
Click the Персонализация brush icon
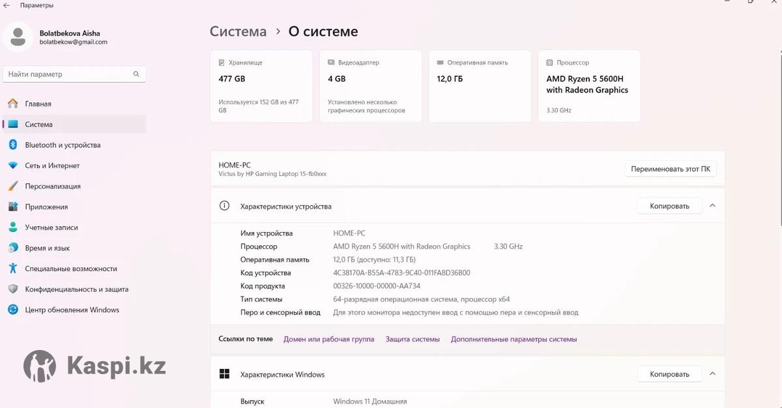click(x=13, y=186)
